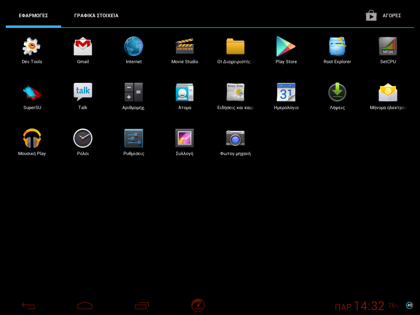Tap the 14:32 clock in status bar
Image resolution: width=420 pixels, height=315 pixels.
click(x=369, y=306)
